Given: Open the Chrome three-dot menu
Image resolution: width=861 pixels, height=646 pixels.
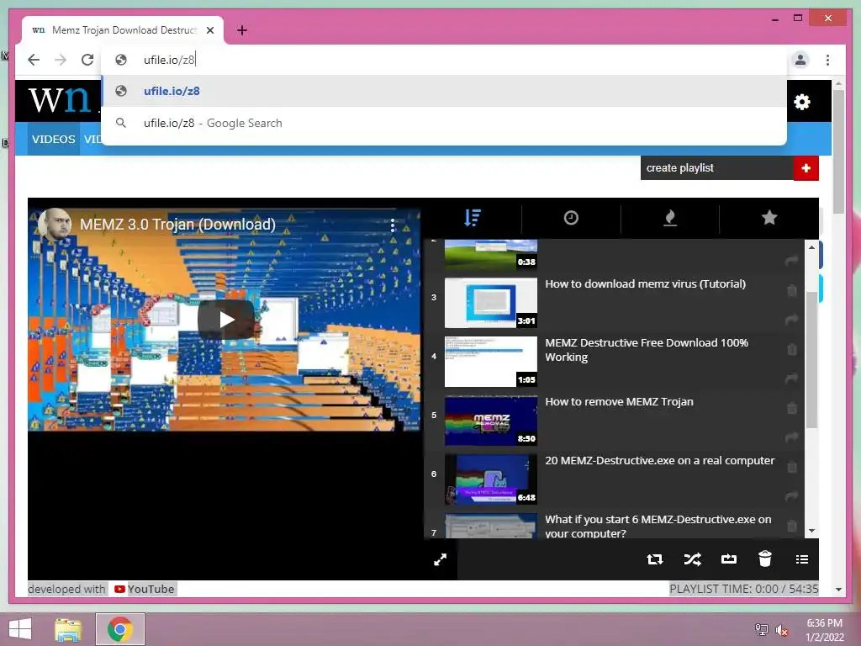Looking at the screenshot, I should [827, 60].
